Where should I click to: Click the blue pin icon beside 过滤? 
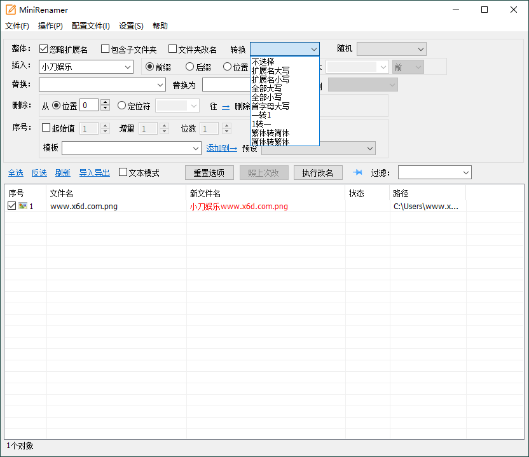pos(357,172)
